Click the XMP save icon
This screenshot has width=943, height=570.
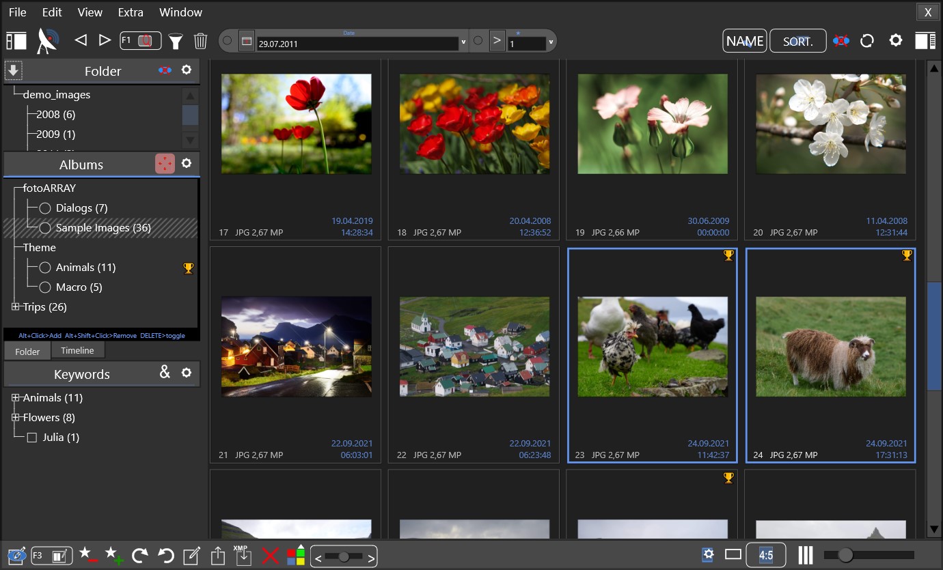[243, 555]
